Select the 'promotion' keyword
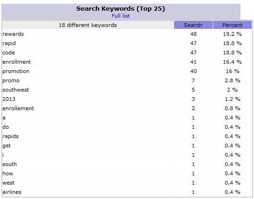 point(16,71)
